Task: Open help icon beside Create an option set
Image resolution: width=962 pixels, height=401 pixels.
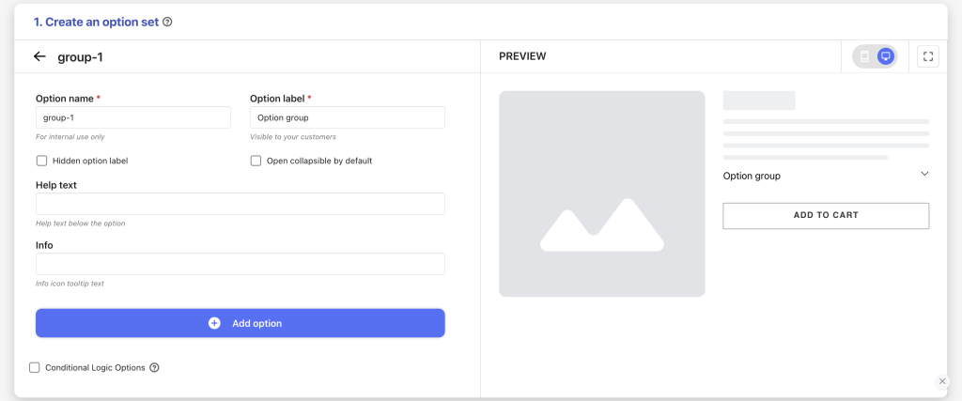Action: click(x=167, y=23)
